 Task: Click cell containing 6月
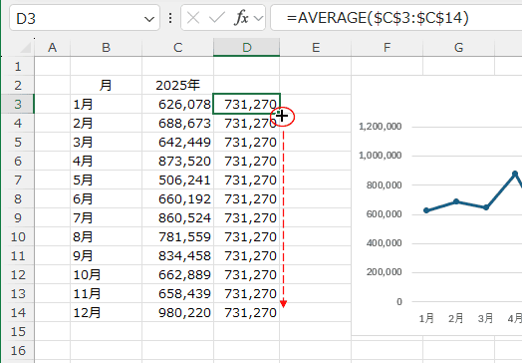tap(106, 199)
